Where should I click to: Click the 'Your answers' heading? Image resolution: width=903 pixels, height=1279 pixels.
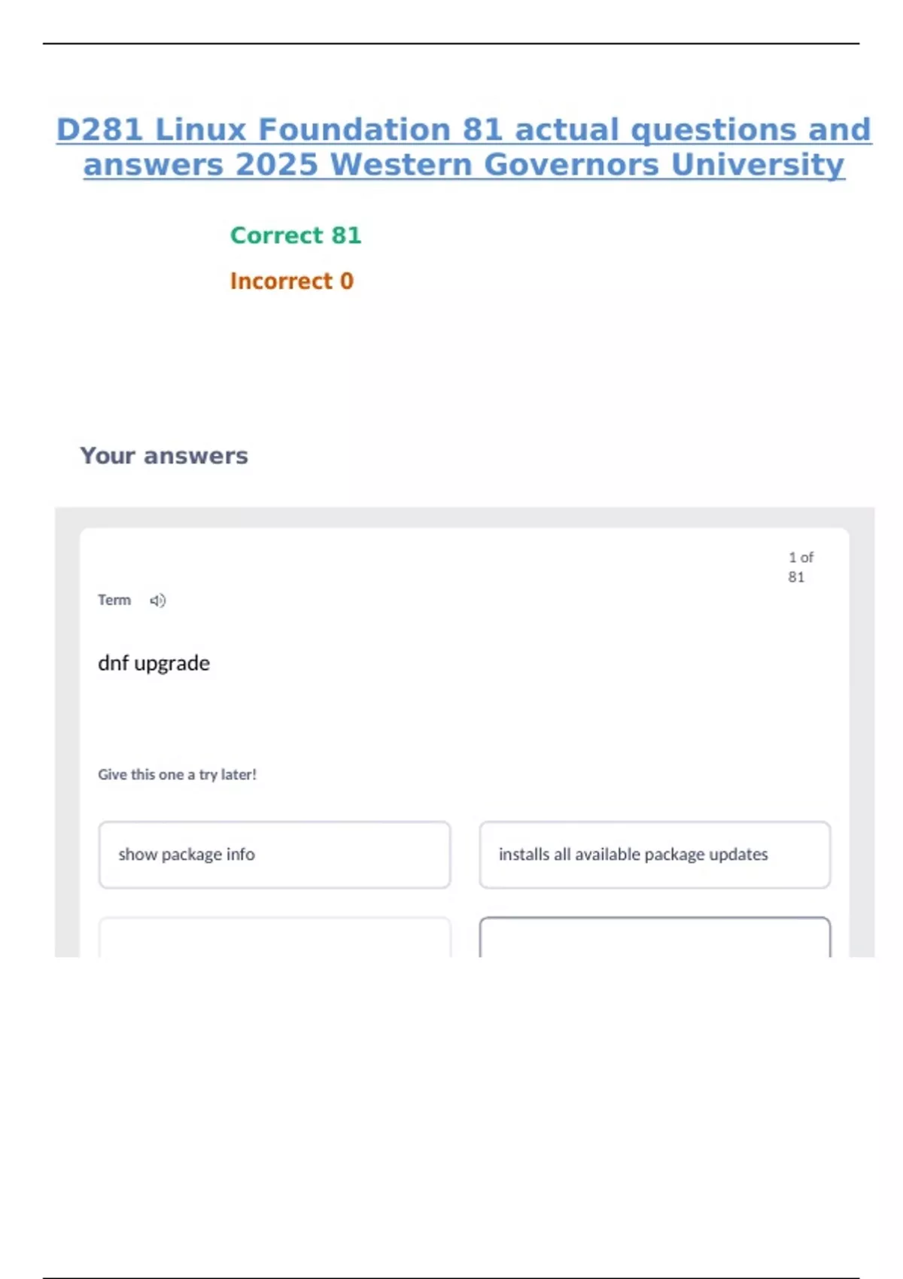pos(164,456)
